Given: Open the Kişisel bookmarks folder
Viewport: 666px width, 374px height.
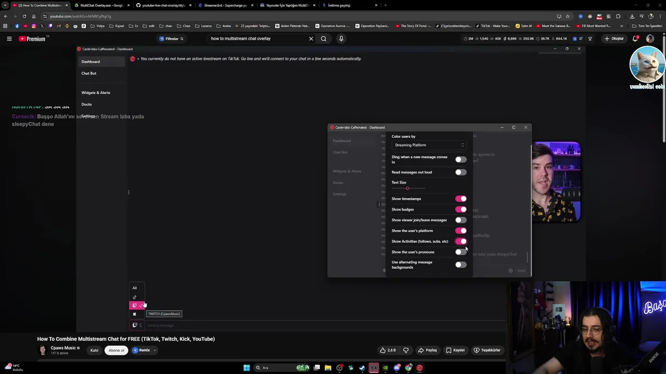Looking at the screenshot, I should [x=117, y=26].
